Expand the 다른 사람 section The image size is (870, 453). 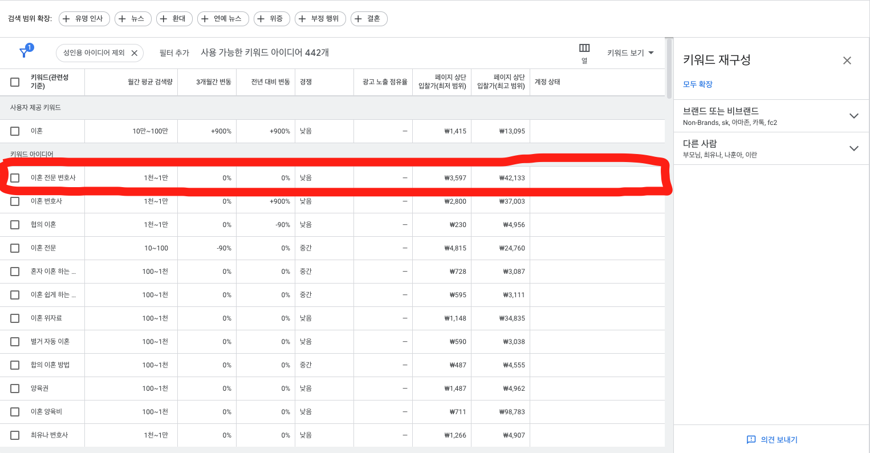(771, 148)
